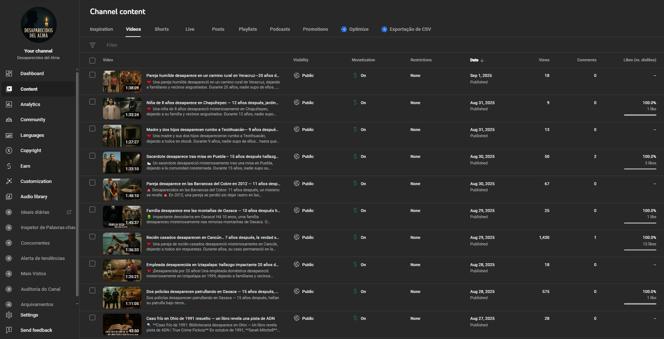This screenshot has width=664, height=339.
Task: Click the likes ratio bar for Puebla video
Action: coord(640,169)
